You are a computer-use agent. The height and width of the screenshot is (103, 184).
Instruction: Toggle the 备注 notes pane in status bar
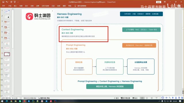116,98
